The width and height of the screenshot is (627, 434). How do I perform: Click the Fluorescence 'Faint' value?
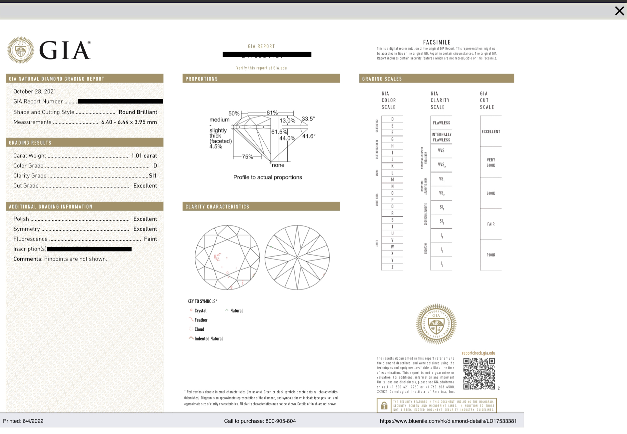pyautogui.click(x=151, y=239)
